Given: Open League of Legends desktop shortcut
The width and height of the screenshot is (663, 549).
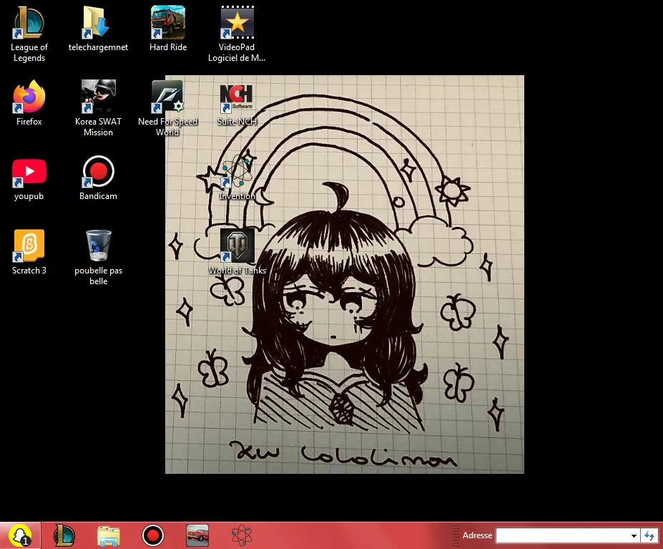Looking at the screenshot, I should 29,34.
